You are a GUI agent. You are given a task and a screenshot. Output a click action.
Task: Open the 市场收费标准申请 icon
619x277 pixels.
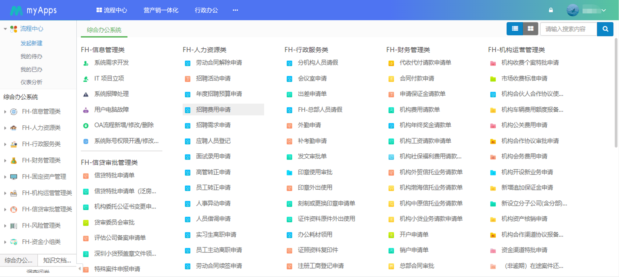coord(493,78)
